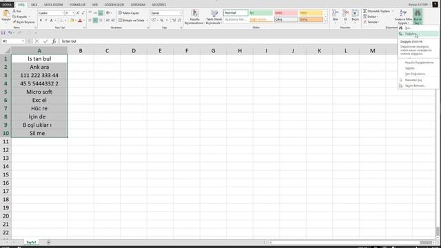Open the Genel number format dropdown
The image size is (441, 248).
(181, 13)
